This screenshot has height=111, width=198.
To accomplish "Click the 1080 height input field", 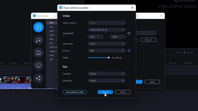I will (118, 37).
